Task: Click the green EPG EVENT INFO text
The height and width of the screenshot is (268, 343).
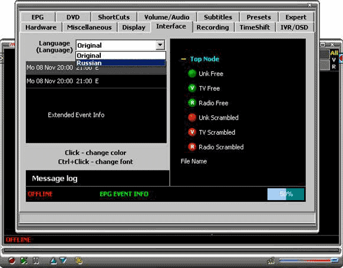Action: (x=124, y=194)
